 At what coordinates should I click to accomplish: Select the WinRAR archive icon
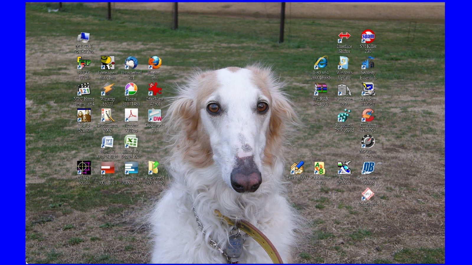tap(321, 90)
